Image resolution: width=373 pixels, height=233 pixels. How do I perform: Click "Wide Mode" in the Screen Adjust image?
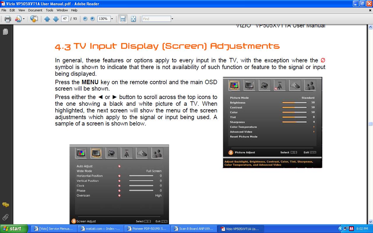coord(84,171)
